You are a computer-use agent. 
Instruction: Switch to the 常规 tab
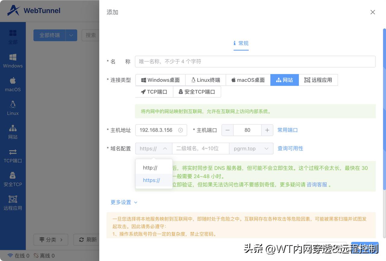241,43
